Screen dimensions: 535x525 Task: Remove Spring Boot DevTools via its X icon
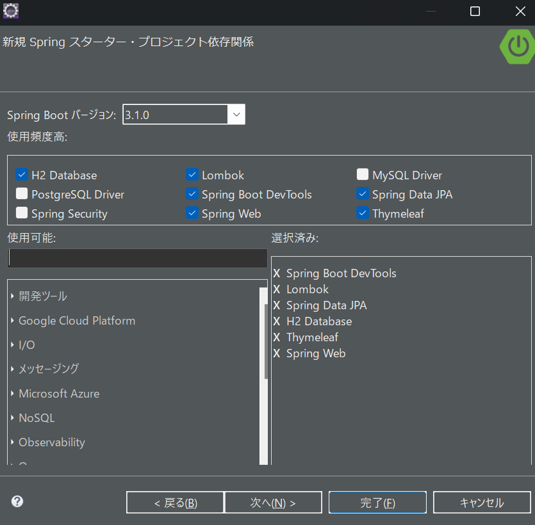[277, 273]
